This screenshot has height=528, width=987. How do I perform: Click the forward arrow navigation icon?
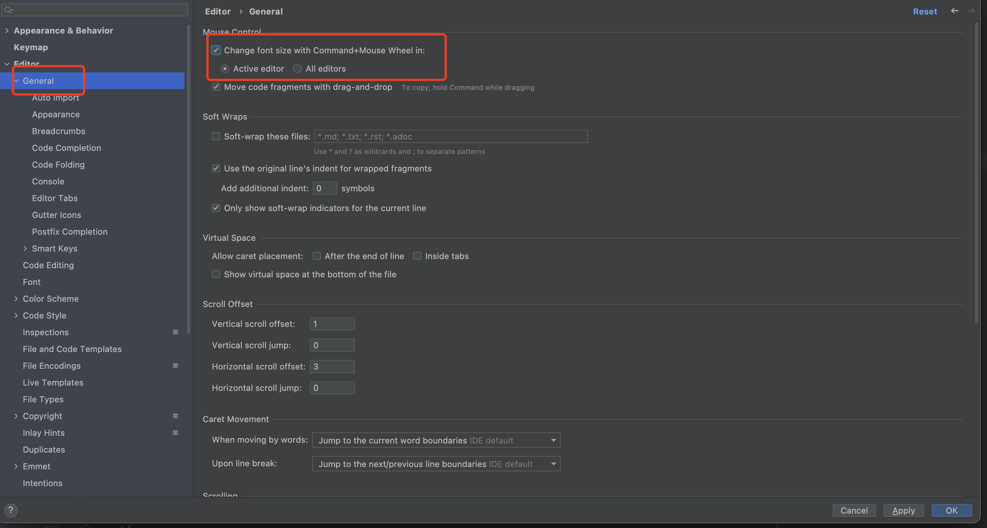tap(971, 11)
